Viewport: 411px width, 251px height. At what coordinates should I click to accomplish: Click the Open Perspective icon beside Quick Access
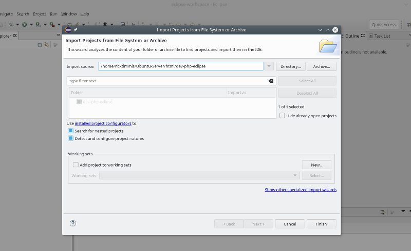pos(409,25)
